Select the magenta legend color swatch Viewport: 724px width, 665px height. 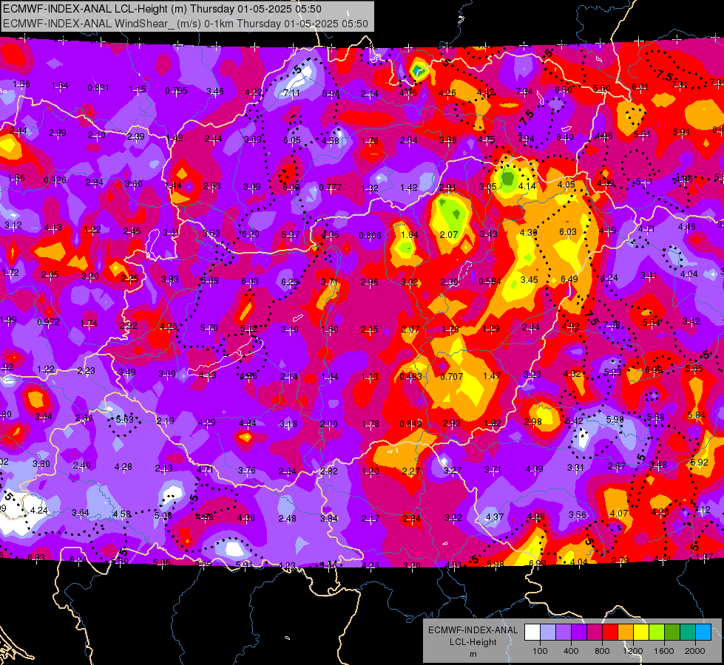pyautogui.click(x=595, y=632)
